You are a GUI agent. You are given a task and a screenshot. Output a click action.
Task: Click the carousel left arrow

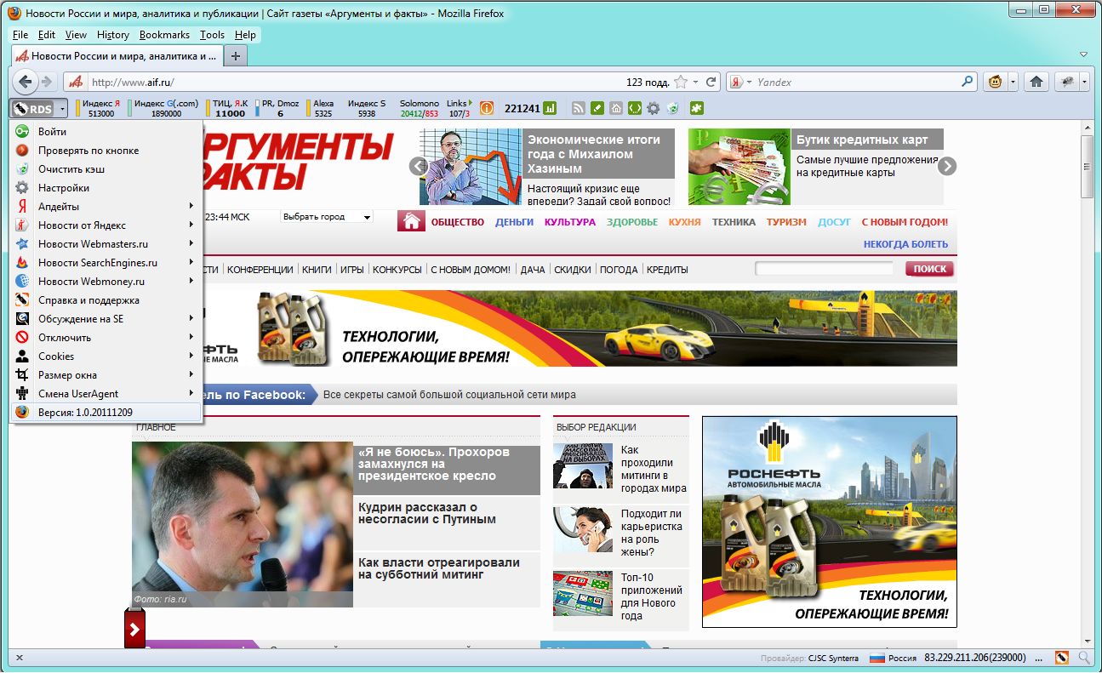(418, 166)
